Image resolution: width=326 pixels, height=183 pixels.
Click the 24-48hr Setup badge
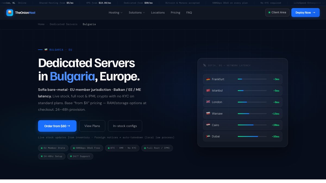(52, 156)
